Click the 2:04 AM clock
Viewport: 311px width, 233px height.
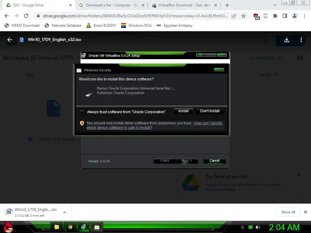284,228
